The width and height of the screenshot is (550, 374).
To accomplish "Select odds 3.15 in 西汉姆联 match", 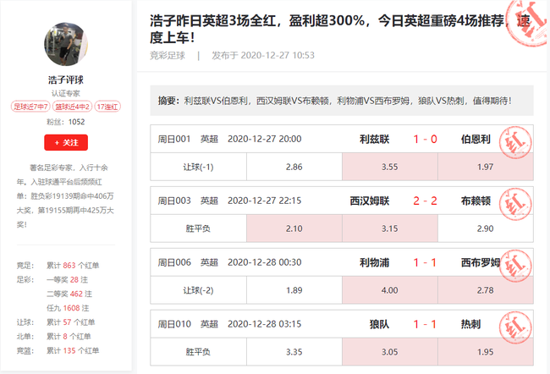I will (x=390, y=228).
